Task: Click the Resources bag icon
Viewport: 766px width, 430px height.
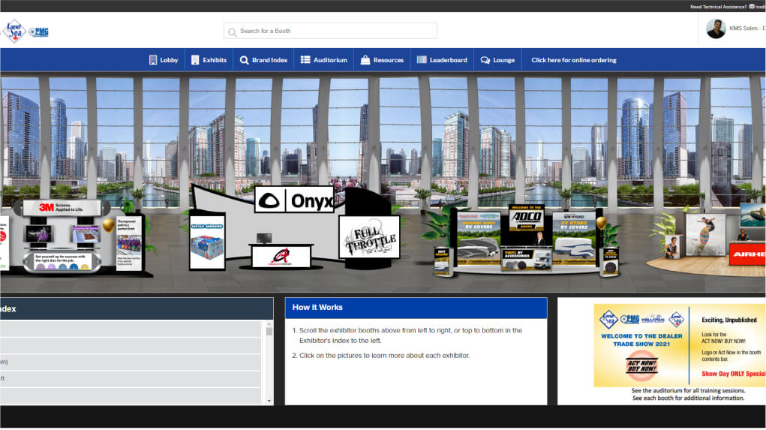Action: (x=365, y=59)
